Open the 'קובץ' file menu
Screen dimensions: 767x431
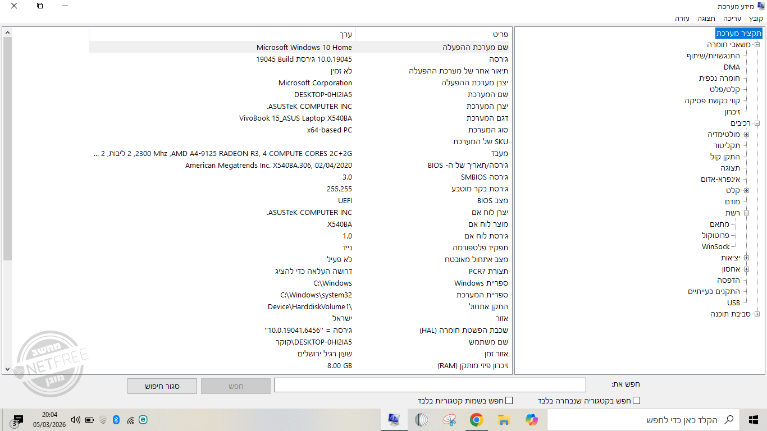[756, 19]
